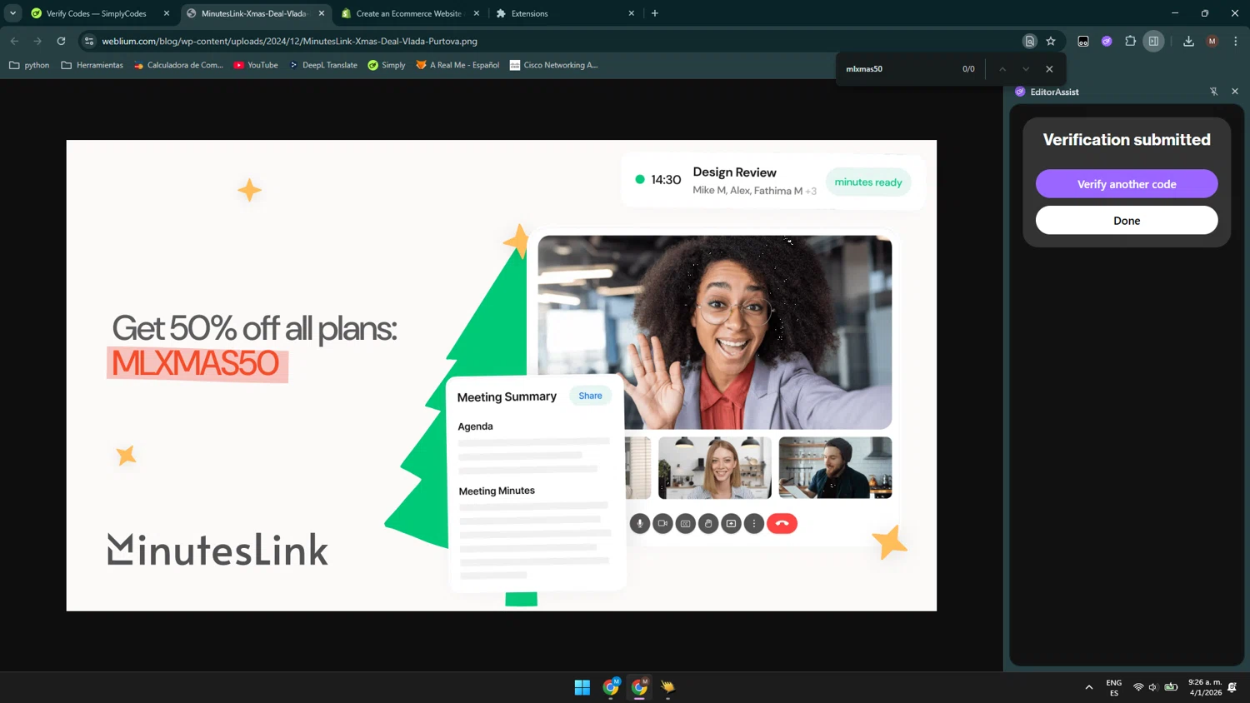The width and height of the screenshot is (1250, 703).
Task: Select the MinutesLink-Xmas-Deal tab
Action: point(255,13)
